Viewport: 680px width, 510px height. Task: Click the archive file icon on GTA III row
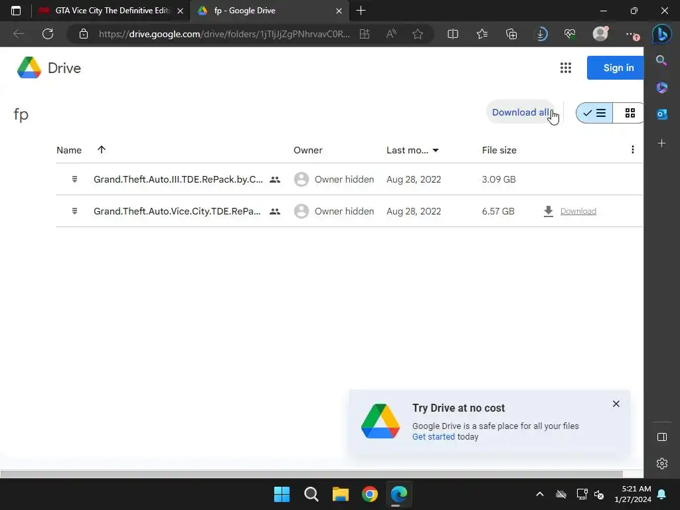click(74, 179)
